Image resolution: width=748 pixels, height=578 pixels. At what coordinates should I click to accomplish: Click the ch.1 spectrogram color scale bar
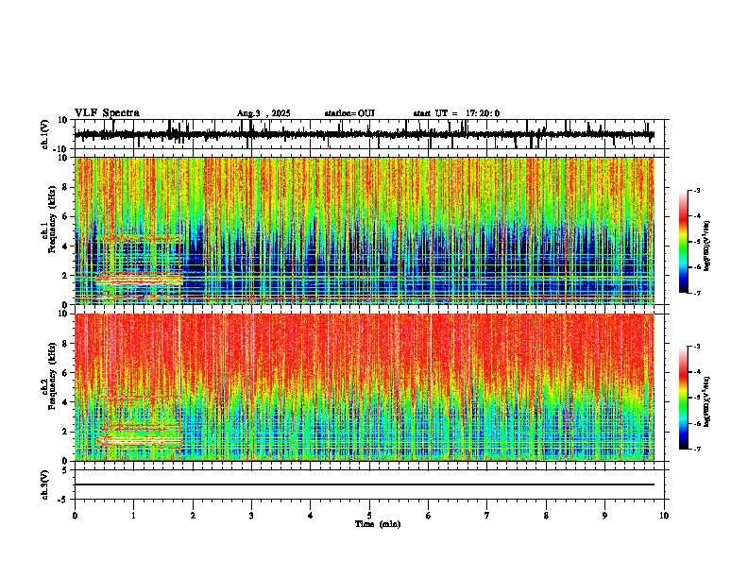(683, 242)
